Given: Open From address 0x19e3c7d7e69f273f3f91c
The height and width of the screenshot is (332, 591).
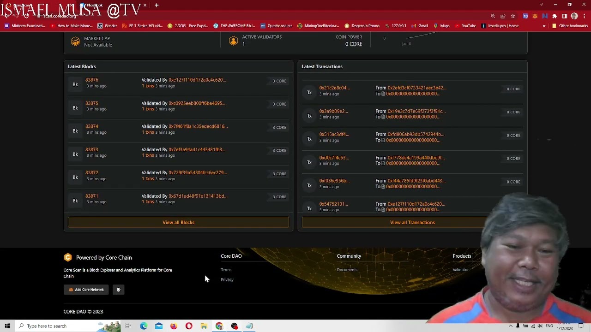Looking at the screenshot, I should click(416, 111).
